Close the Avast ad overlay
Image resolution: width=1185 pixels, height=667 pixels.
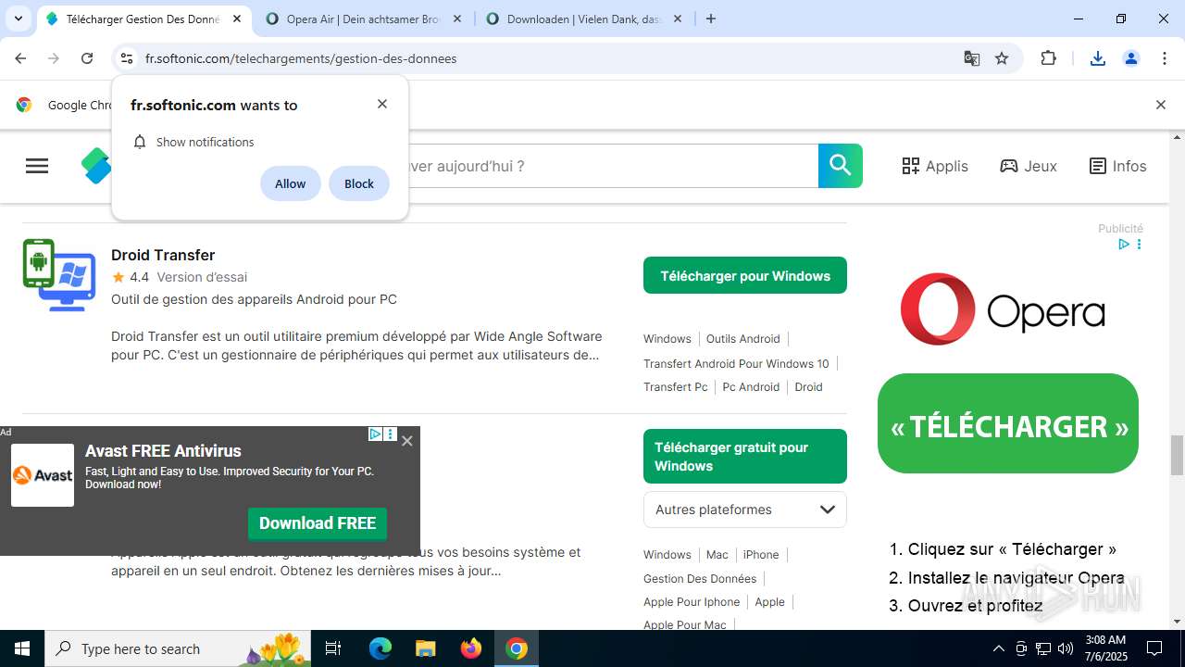point(407,441)
